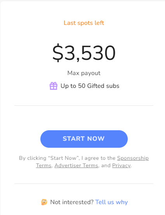Click the underlined 'Terms' word starting the second disclaimer line
The image size is (165, 215).
point(43,166)
